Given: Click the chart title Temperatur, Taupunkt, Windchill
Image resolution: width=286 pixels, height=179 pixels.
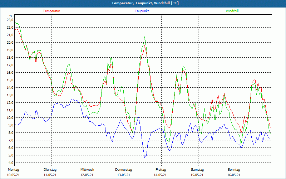Looking at the screenshot, I should coord(145,3).
